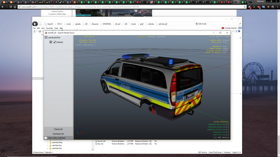Viewport: 280px width, 157px height.
Task: Click the 3D axis gizmo in viewer
Action: coord(80,131)
